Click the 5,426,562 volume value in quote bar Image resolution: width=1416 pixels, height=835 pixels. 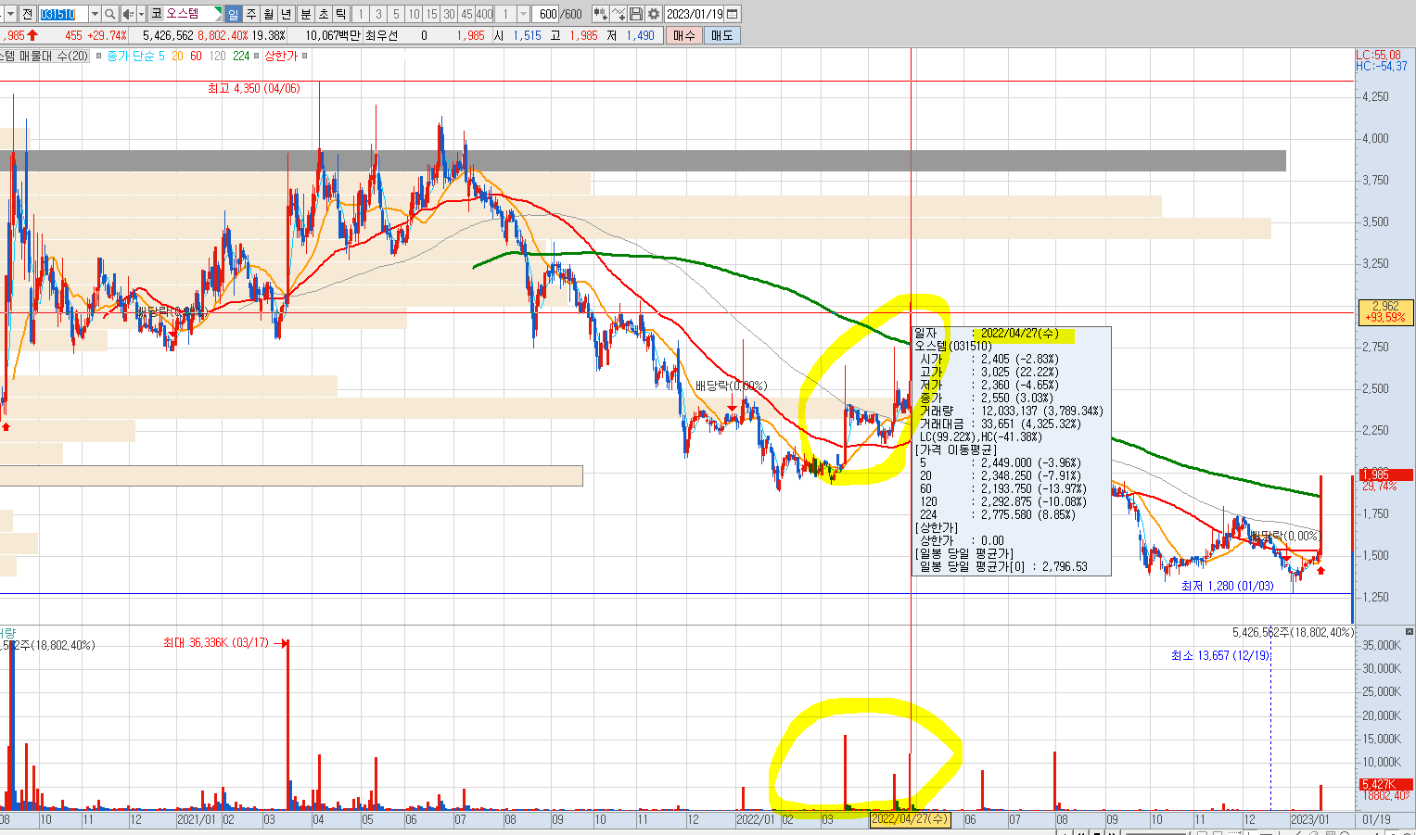coord(168,35)
